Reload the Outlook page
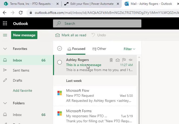This screenshot has width=179, height=124. click(x=21, y=13)
